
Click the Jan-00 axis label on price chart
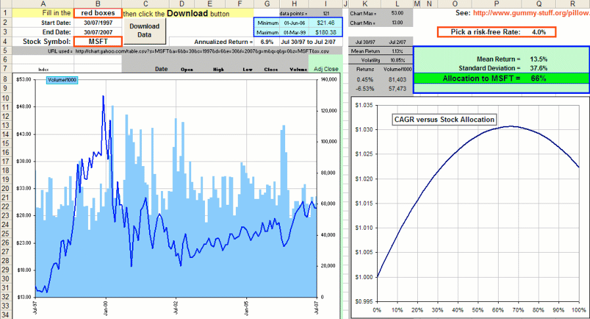106,307
